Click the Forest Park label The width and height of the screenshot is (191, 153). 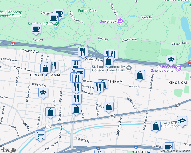pyautogui.click(x=87, y=11)
